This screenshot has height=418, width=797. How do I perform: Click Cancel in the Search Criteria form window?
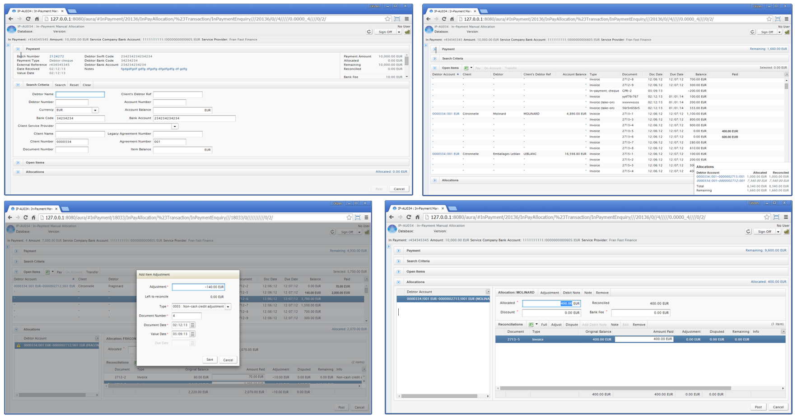399,189
